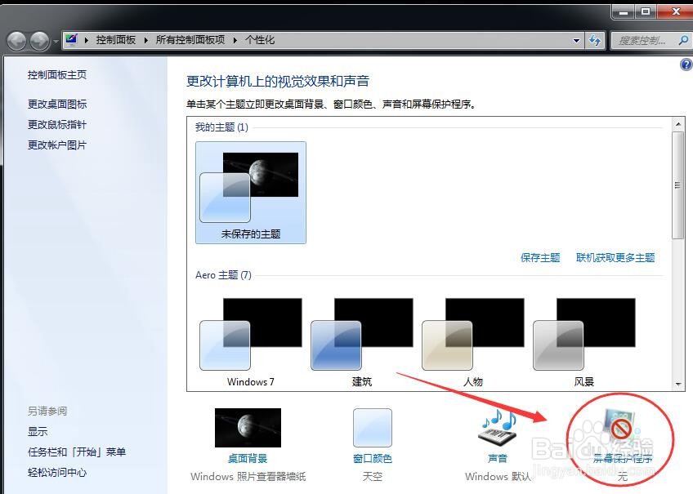
Task: Click the 我的主题 (1) group header
Action: coord(221,127)
